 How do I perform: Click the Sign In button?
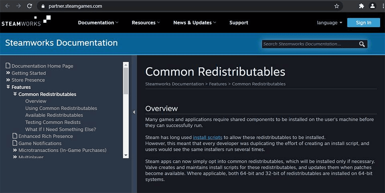coord(363,23)
